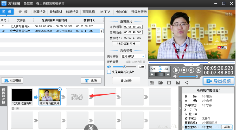Click the 已添加片段 side tab

click(x=3, y=96)
